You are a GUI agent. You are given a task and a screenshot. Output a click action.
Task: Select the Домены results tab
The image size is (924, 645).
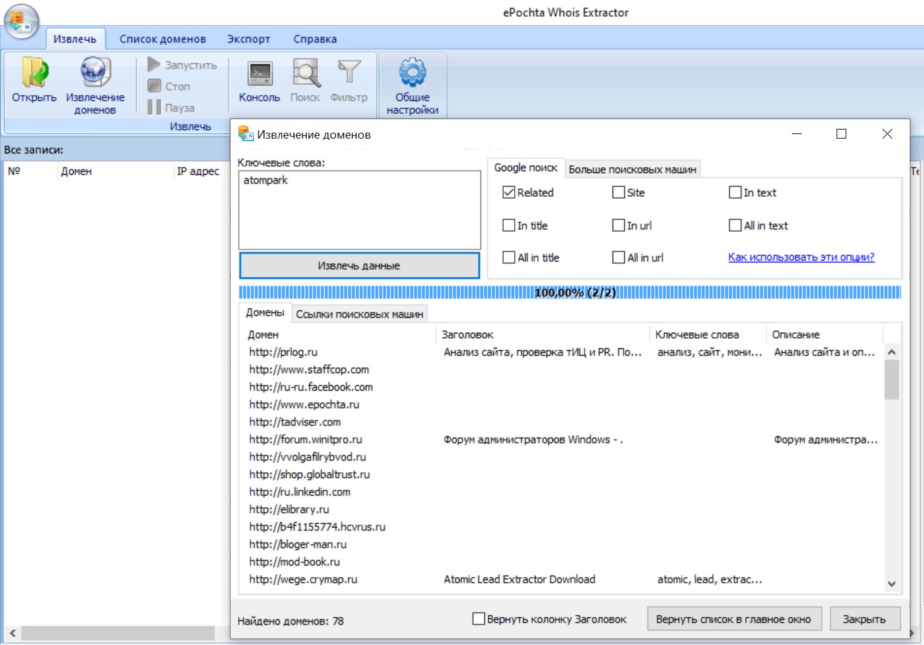click(x=265, y=312)
